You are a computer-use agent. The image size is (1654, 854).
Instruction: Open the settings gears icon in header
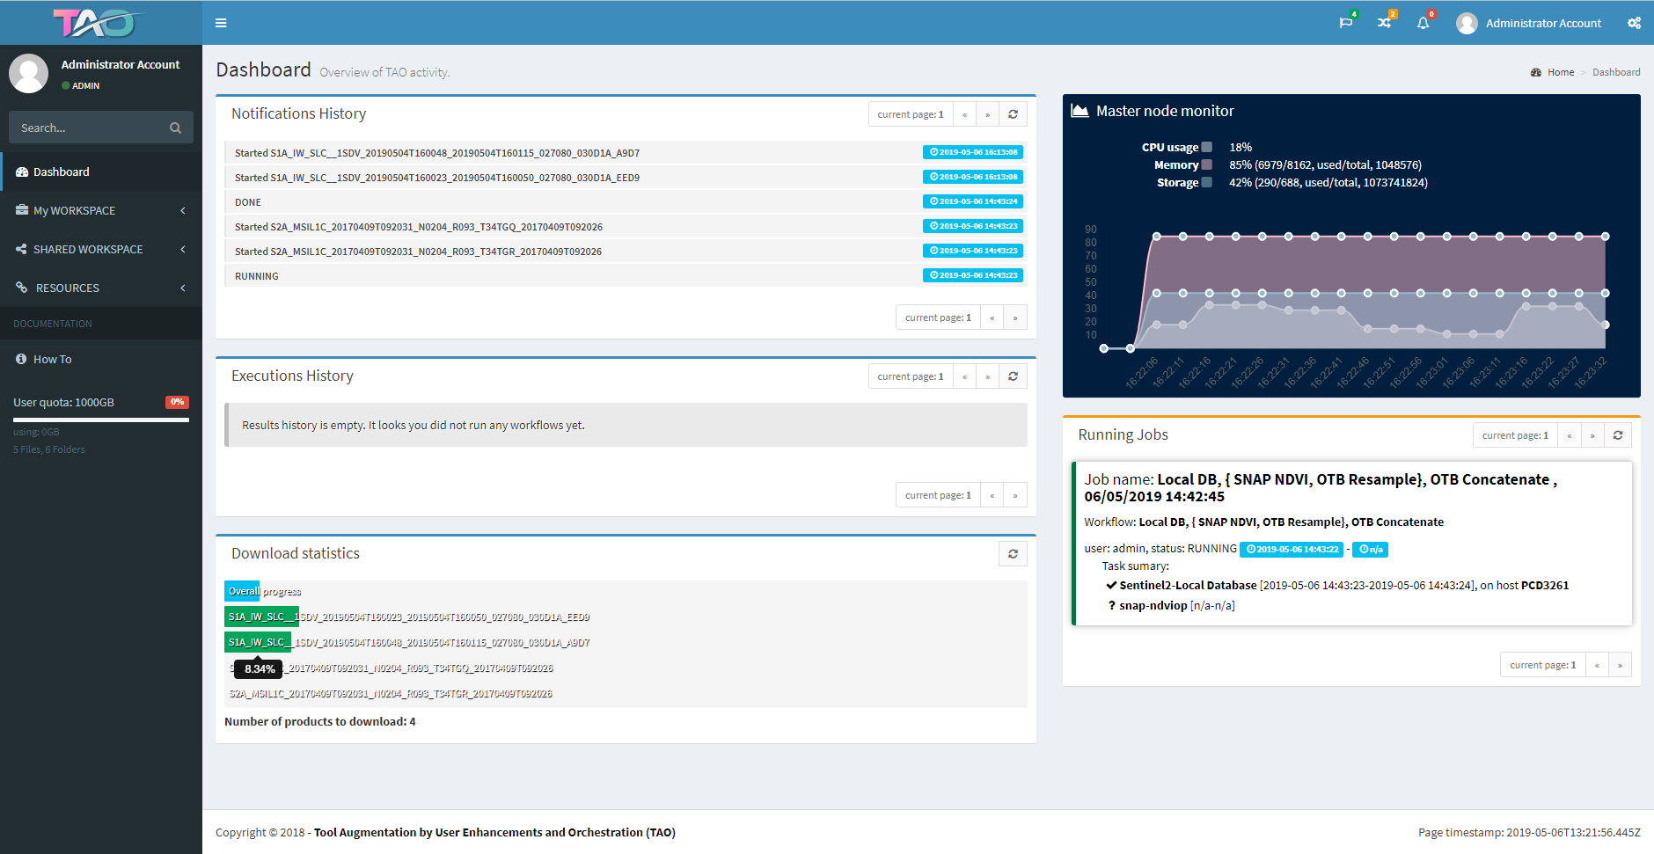pos(1634,23)
